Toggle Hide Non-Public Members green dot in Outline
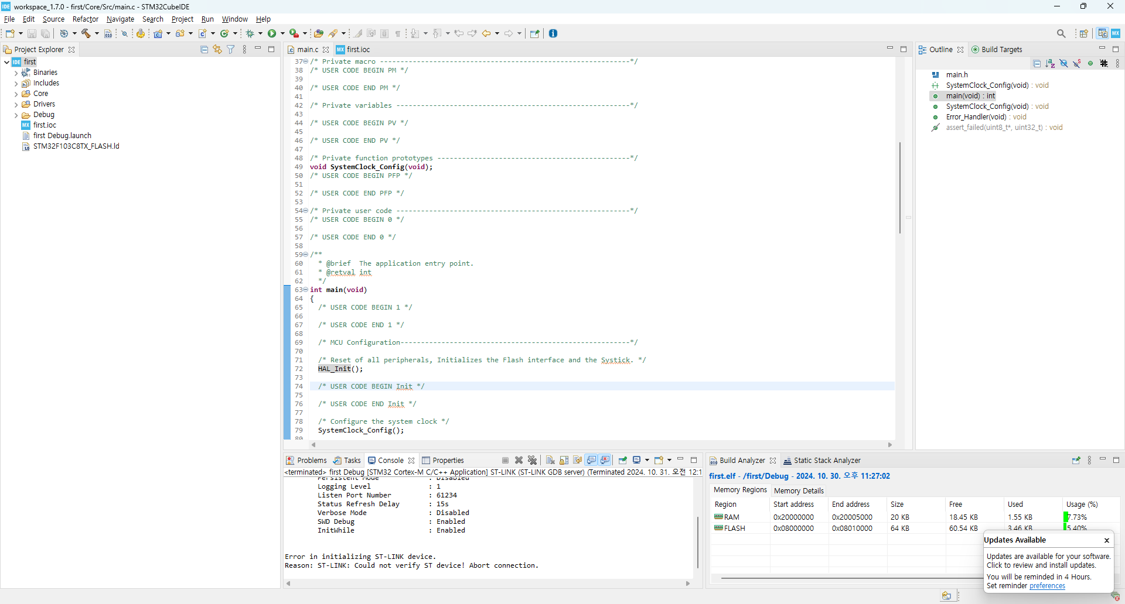This screenshot has width=1125, height=604. [x=1090, y=63]
